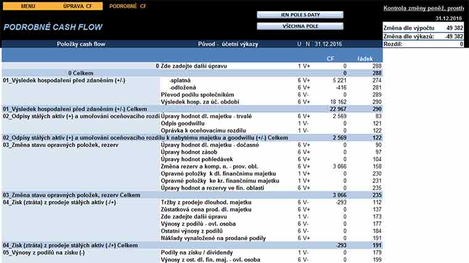This screenshot has height=263, width=469.
Task: Select '04_Zisk (ztráta) z prodeje stálých aktiv' group
Action: coord(59,202)
